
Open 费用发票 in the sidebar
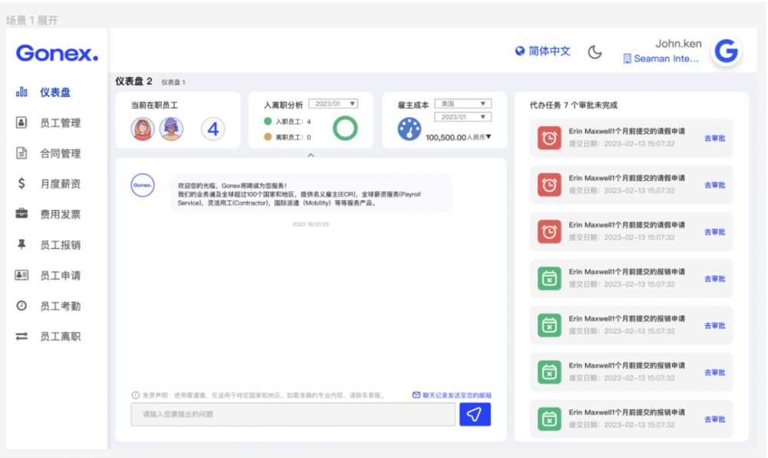60,214
